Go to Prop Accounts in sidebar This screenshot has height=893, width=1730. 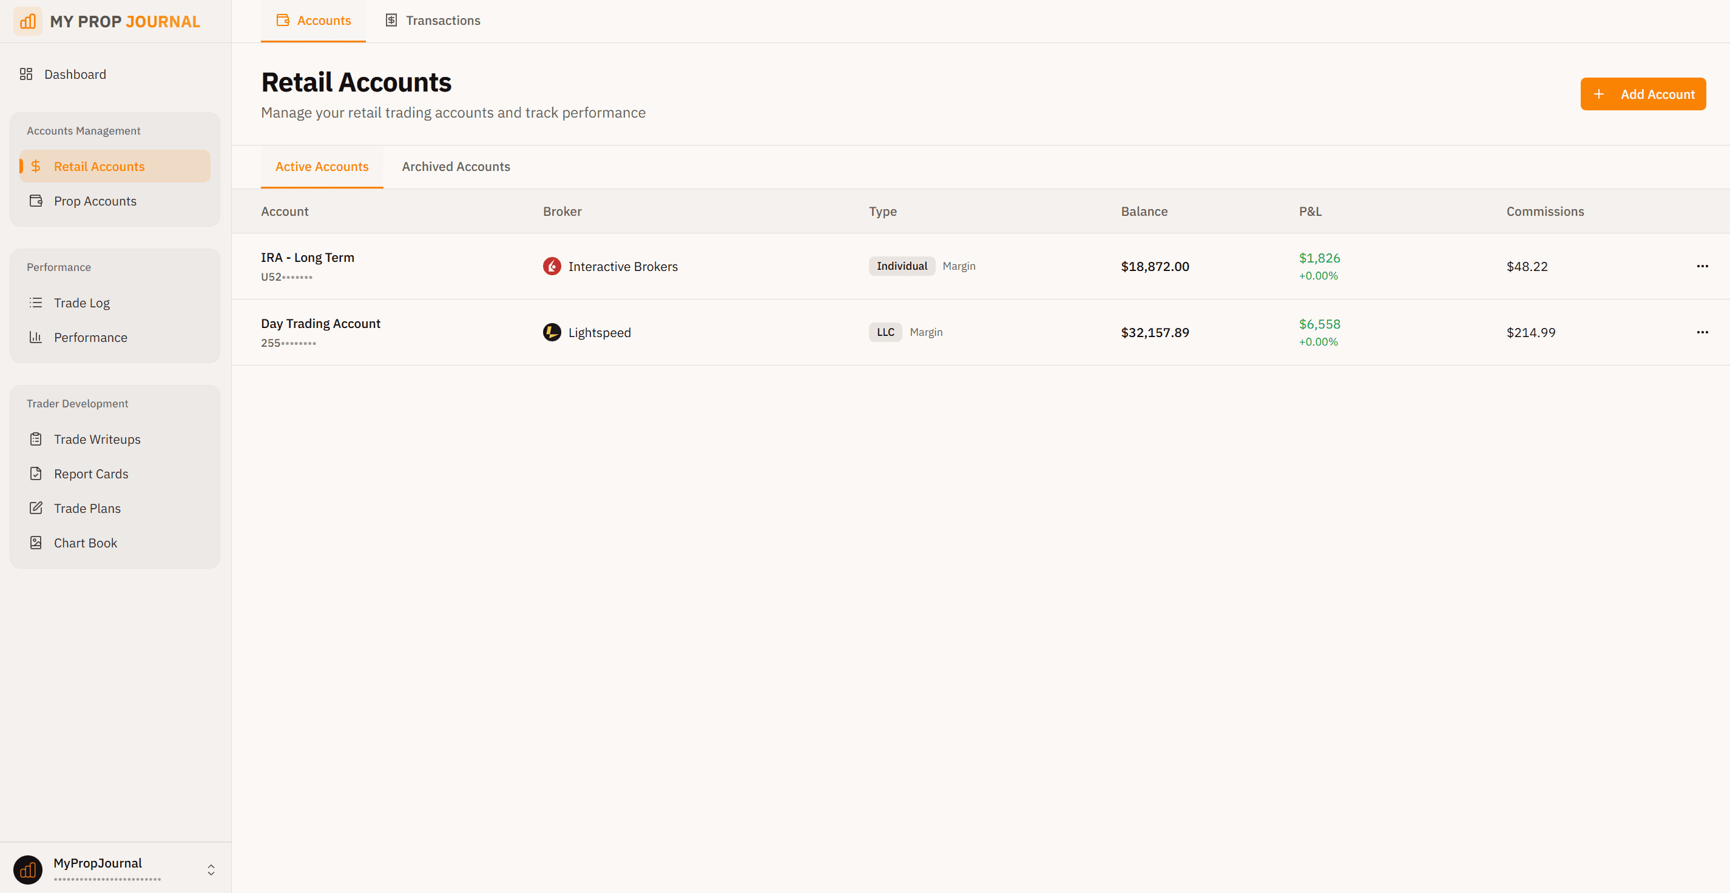point(115,201)
